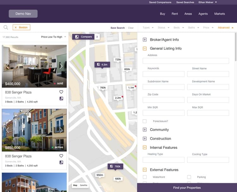237x192 pixels.
Task: Check the Waterfront option
Action: [x=145, y=177]
